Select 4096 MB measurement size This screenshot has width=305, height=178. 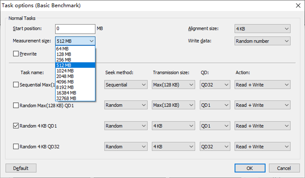75,82
